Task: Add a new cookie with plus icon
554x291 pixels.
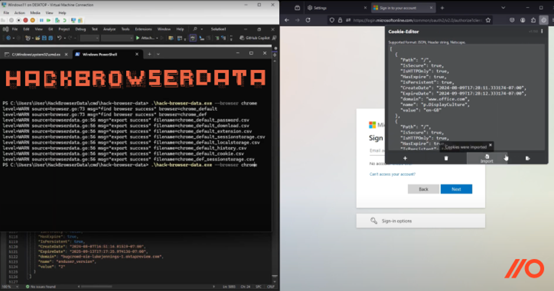Action: 405,158
